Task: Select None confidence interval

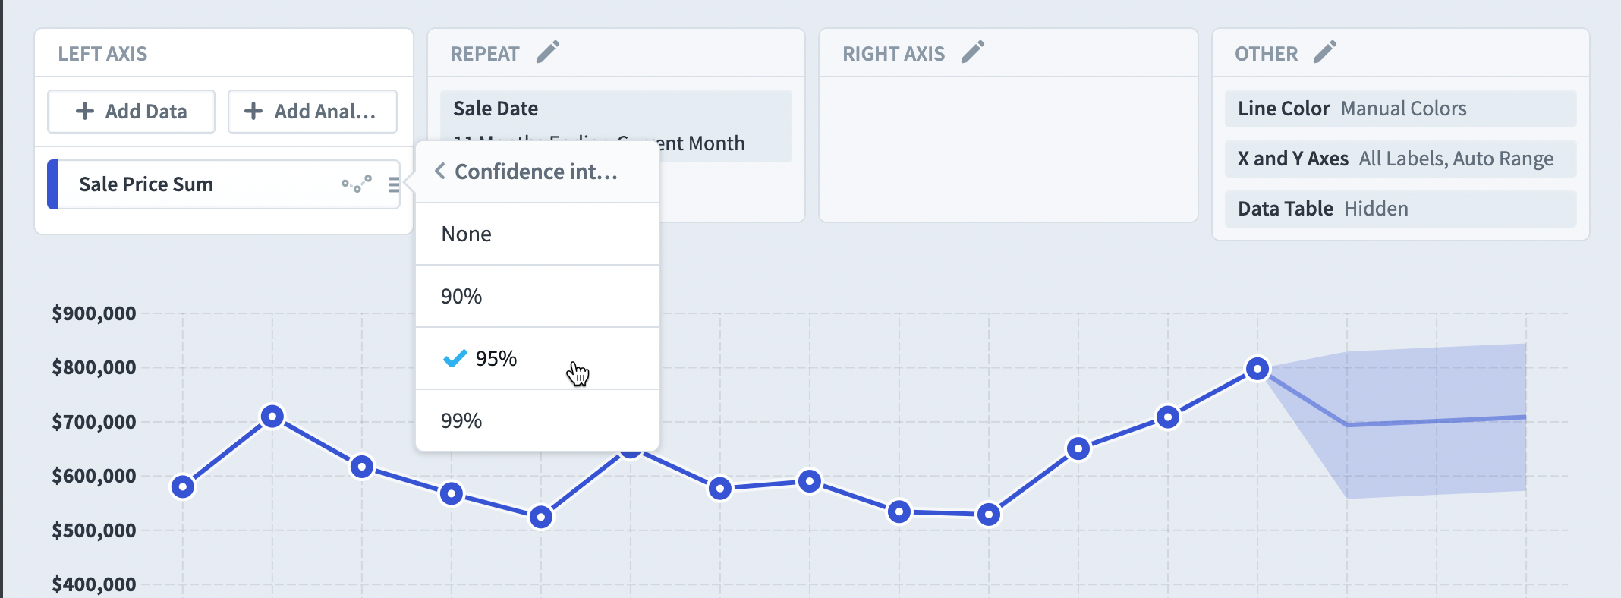Action: [x=537, y=234]
